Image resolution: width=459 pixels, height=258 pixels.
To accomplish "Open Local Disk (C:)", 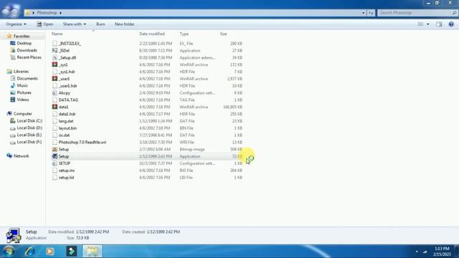I will pyautogui.click(x=29, y=120).
